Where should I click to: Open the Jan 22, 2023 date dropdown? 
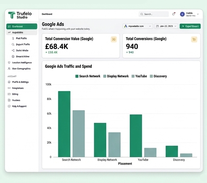[166, 26]
